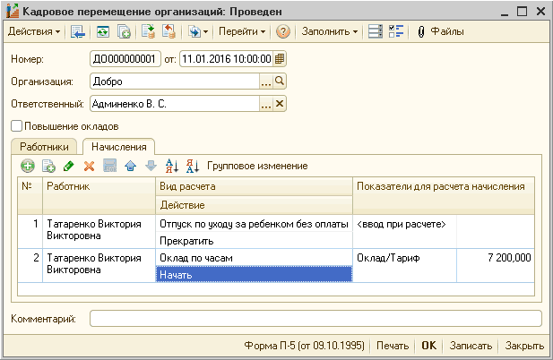Open Организация with the magnifier icon
The height and width of the screenshot is (360, 553).
click(280, 81)
